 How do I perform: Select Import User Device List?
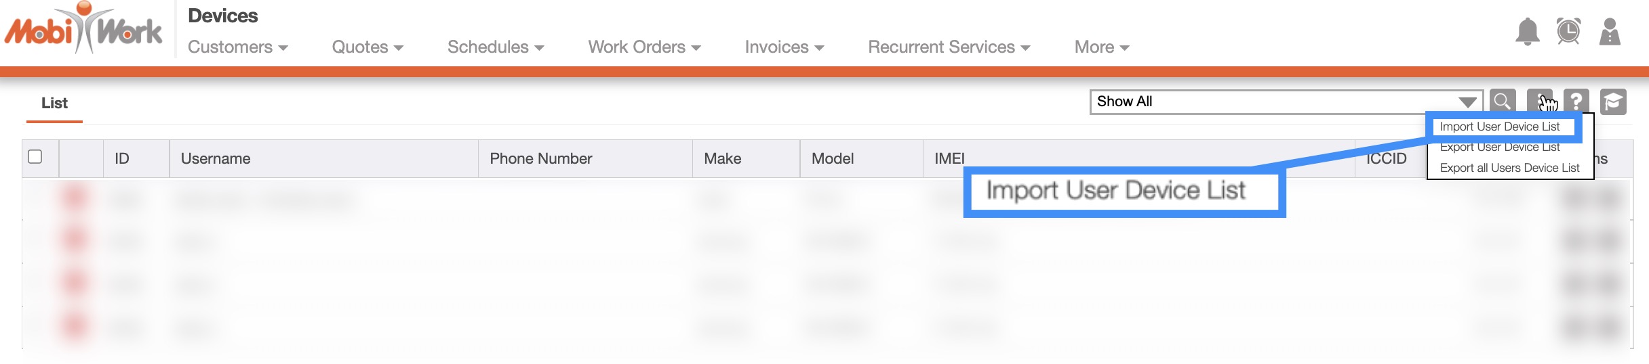1499,127
